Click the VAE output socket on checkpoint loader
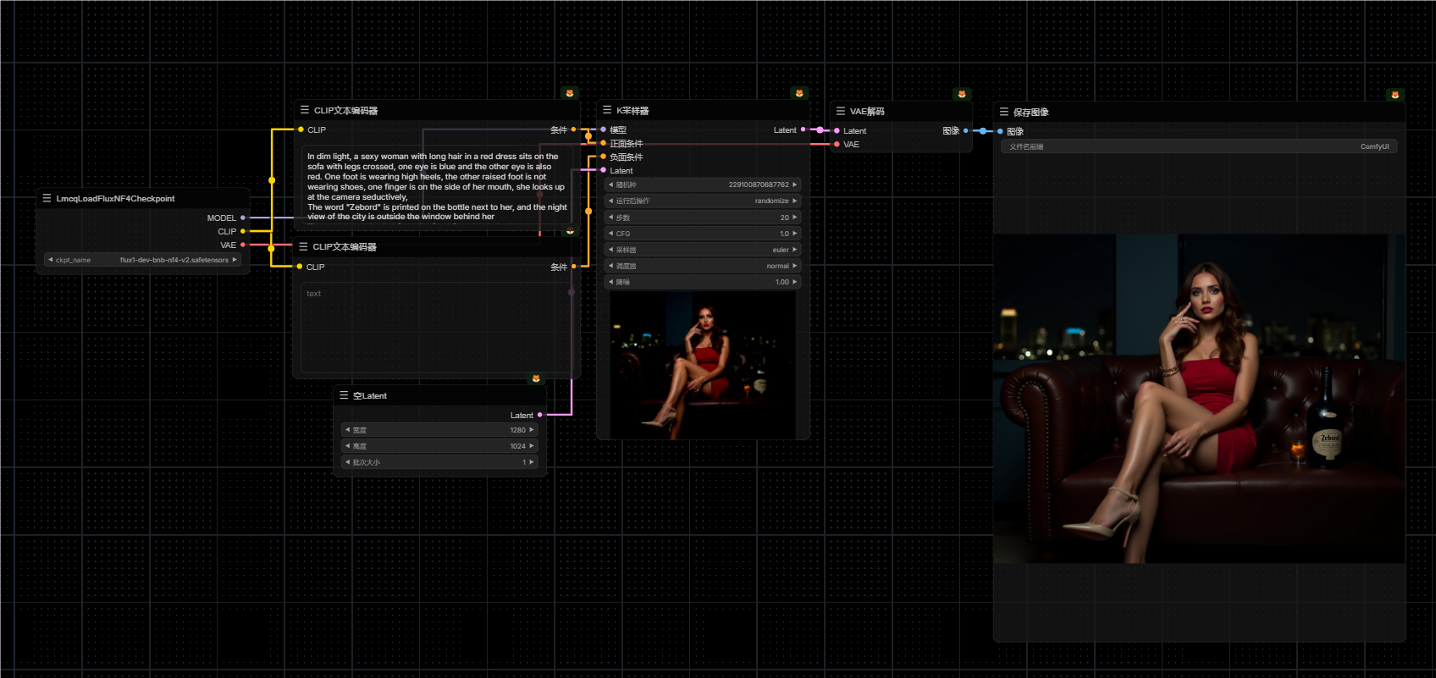Screen dimensions: 1436x678 tap(243, 245)
